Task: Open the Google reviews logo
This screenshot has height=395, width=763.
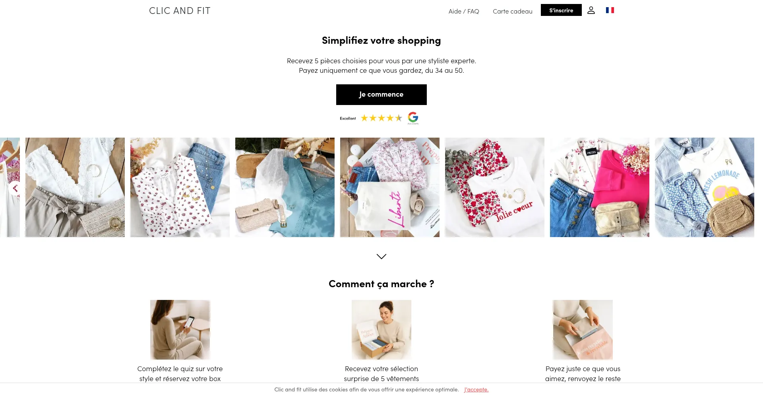Action: (x=413, y=118)
